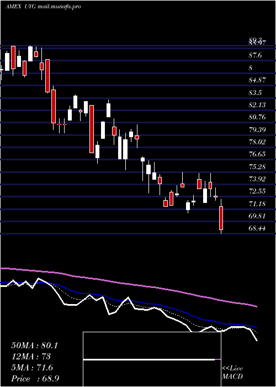This screenshot has width=276, height=387.
Task: Click the last red candlestick near 68.44
Action: [221, 218]
